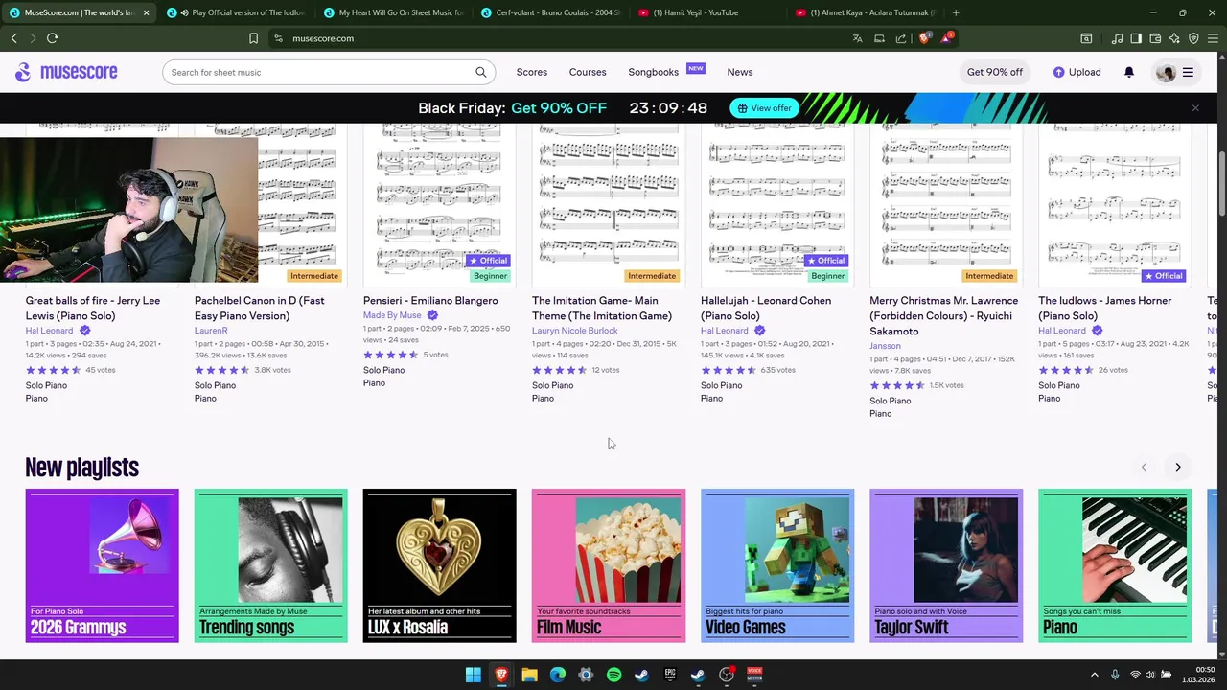Image resolution: width=1227 pixels, height=690 pixels.
Task: Open the Leo AI assistant icon
Action: coord(1174,38)
